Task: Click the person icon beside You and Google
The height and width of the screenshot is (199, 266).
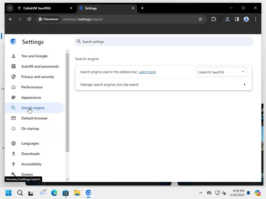Action: [x=14, y=56]
